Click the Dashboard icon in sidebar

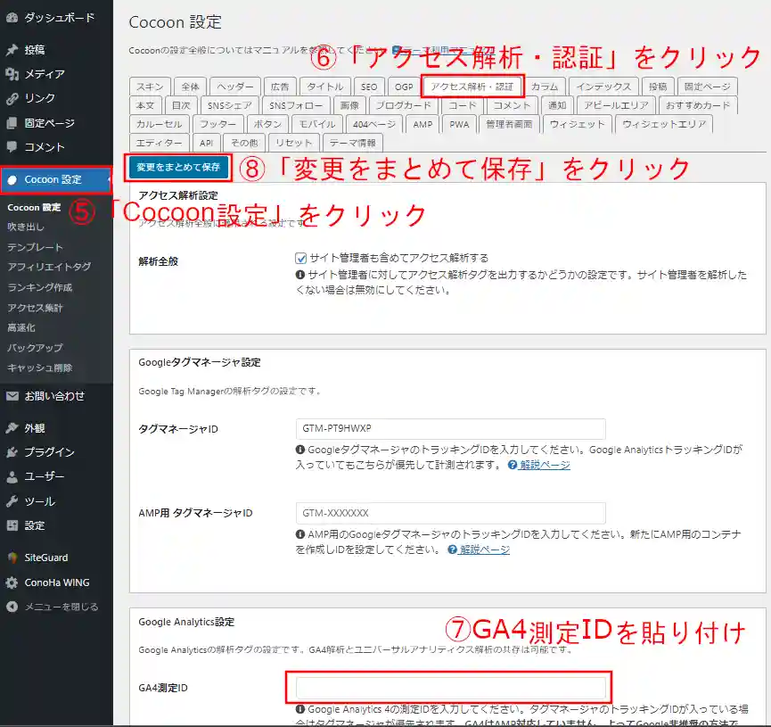(x=12, y=18)
